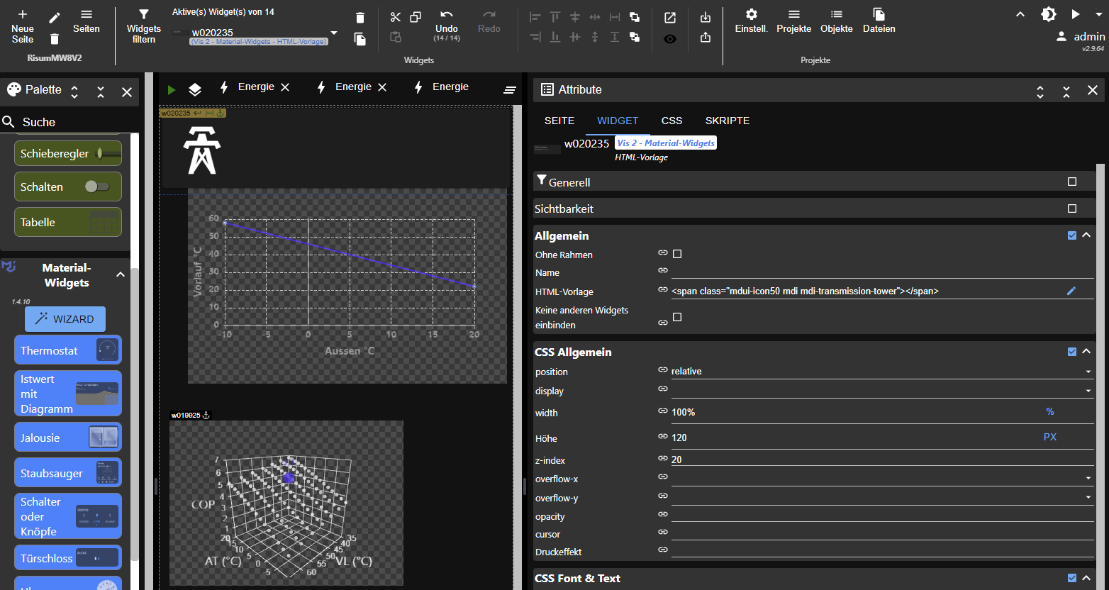The height and width of the screenshot is (590, 1109).
Task: Tick the Keine anderen Widgets einbinden checkbox
Action: [x=677, y=317]
